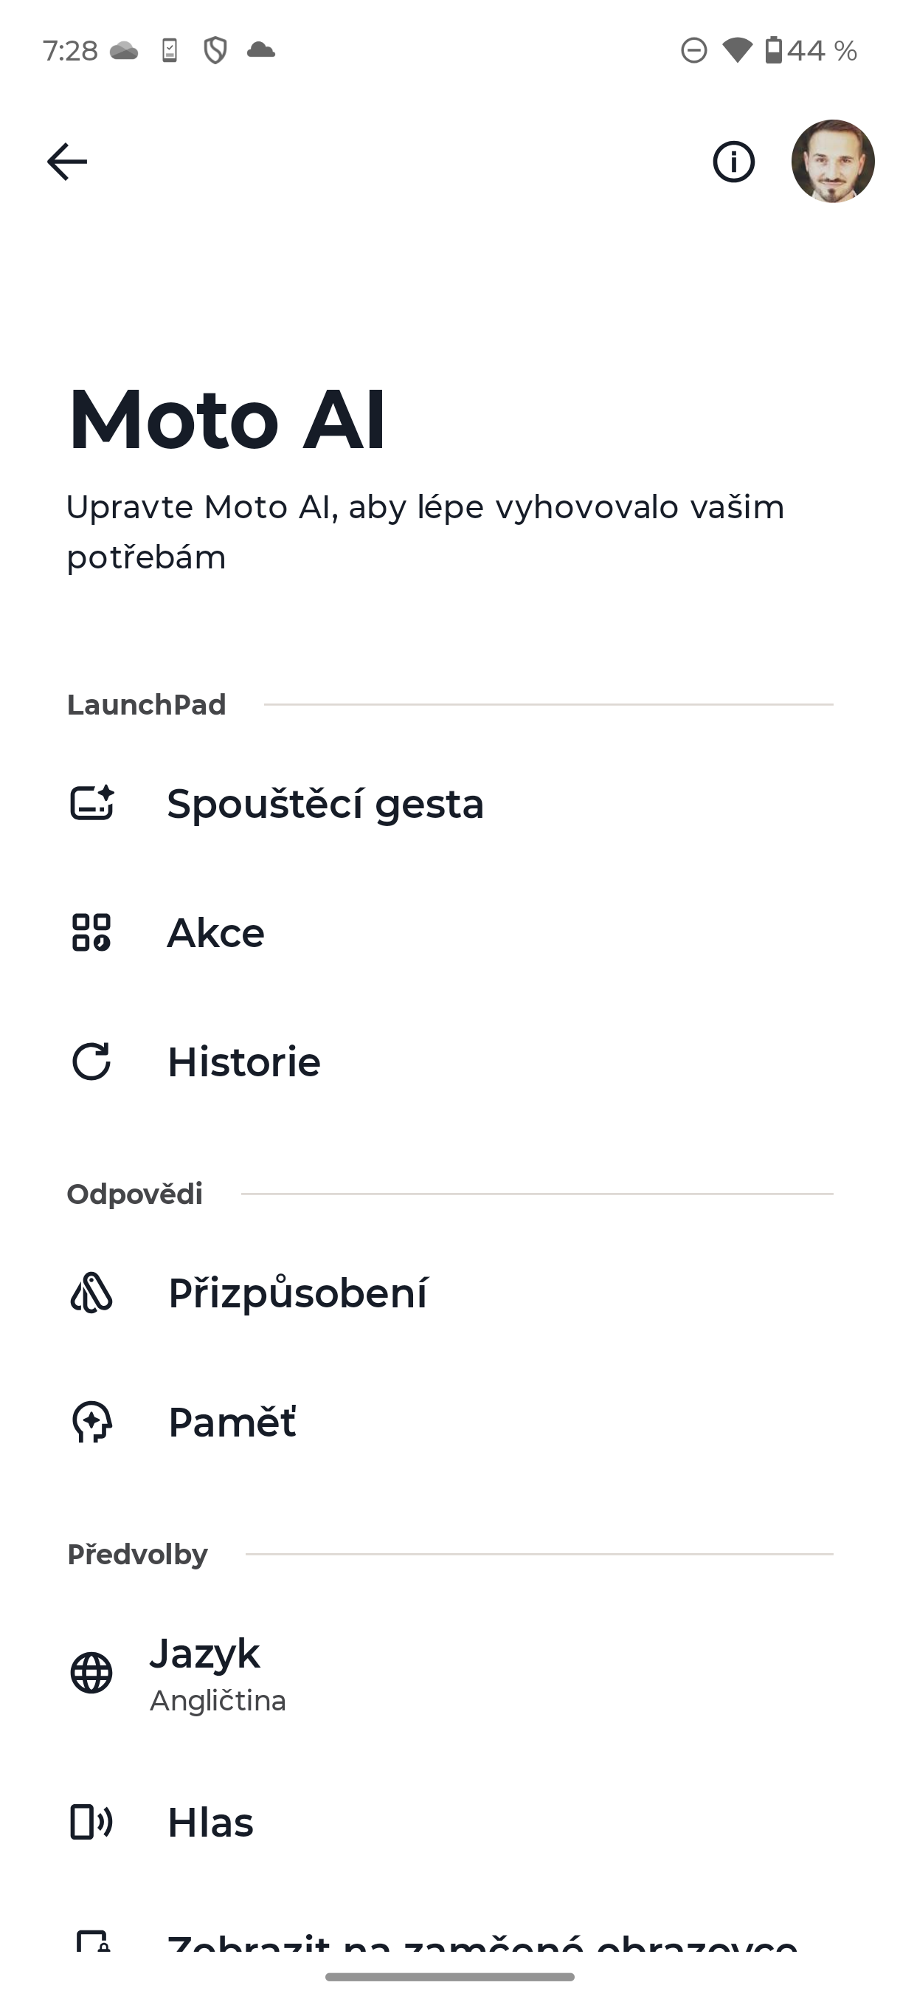Screen dimensions: 900x2002
Task: Go to Přizpůsobení settings
Action: (297, 1293)
